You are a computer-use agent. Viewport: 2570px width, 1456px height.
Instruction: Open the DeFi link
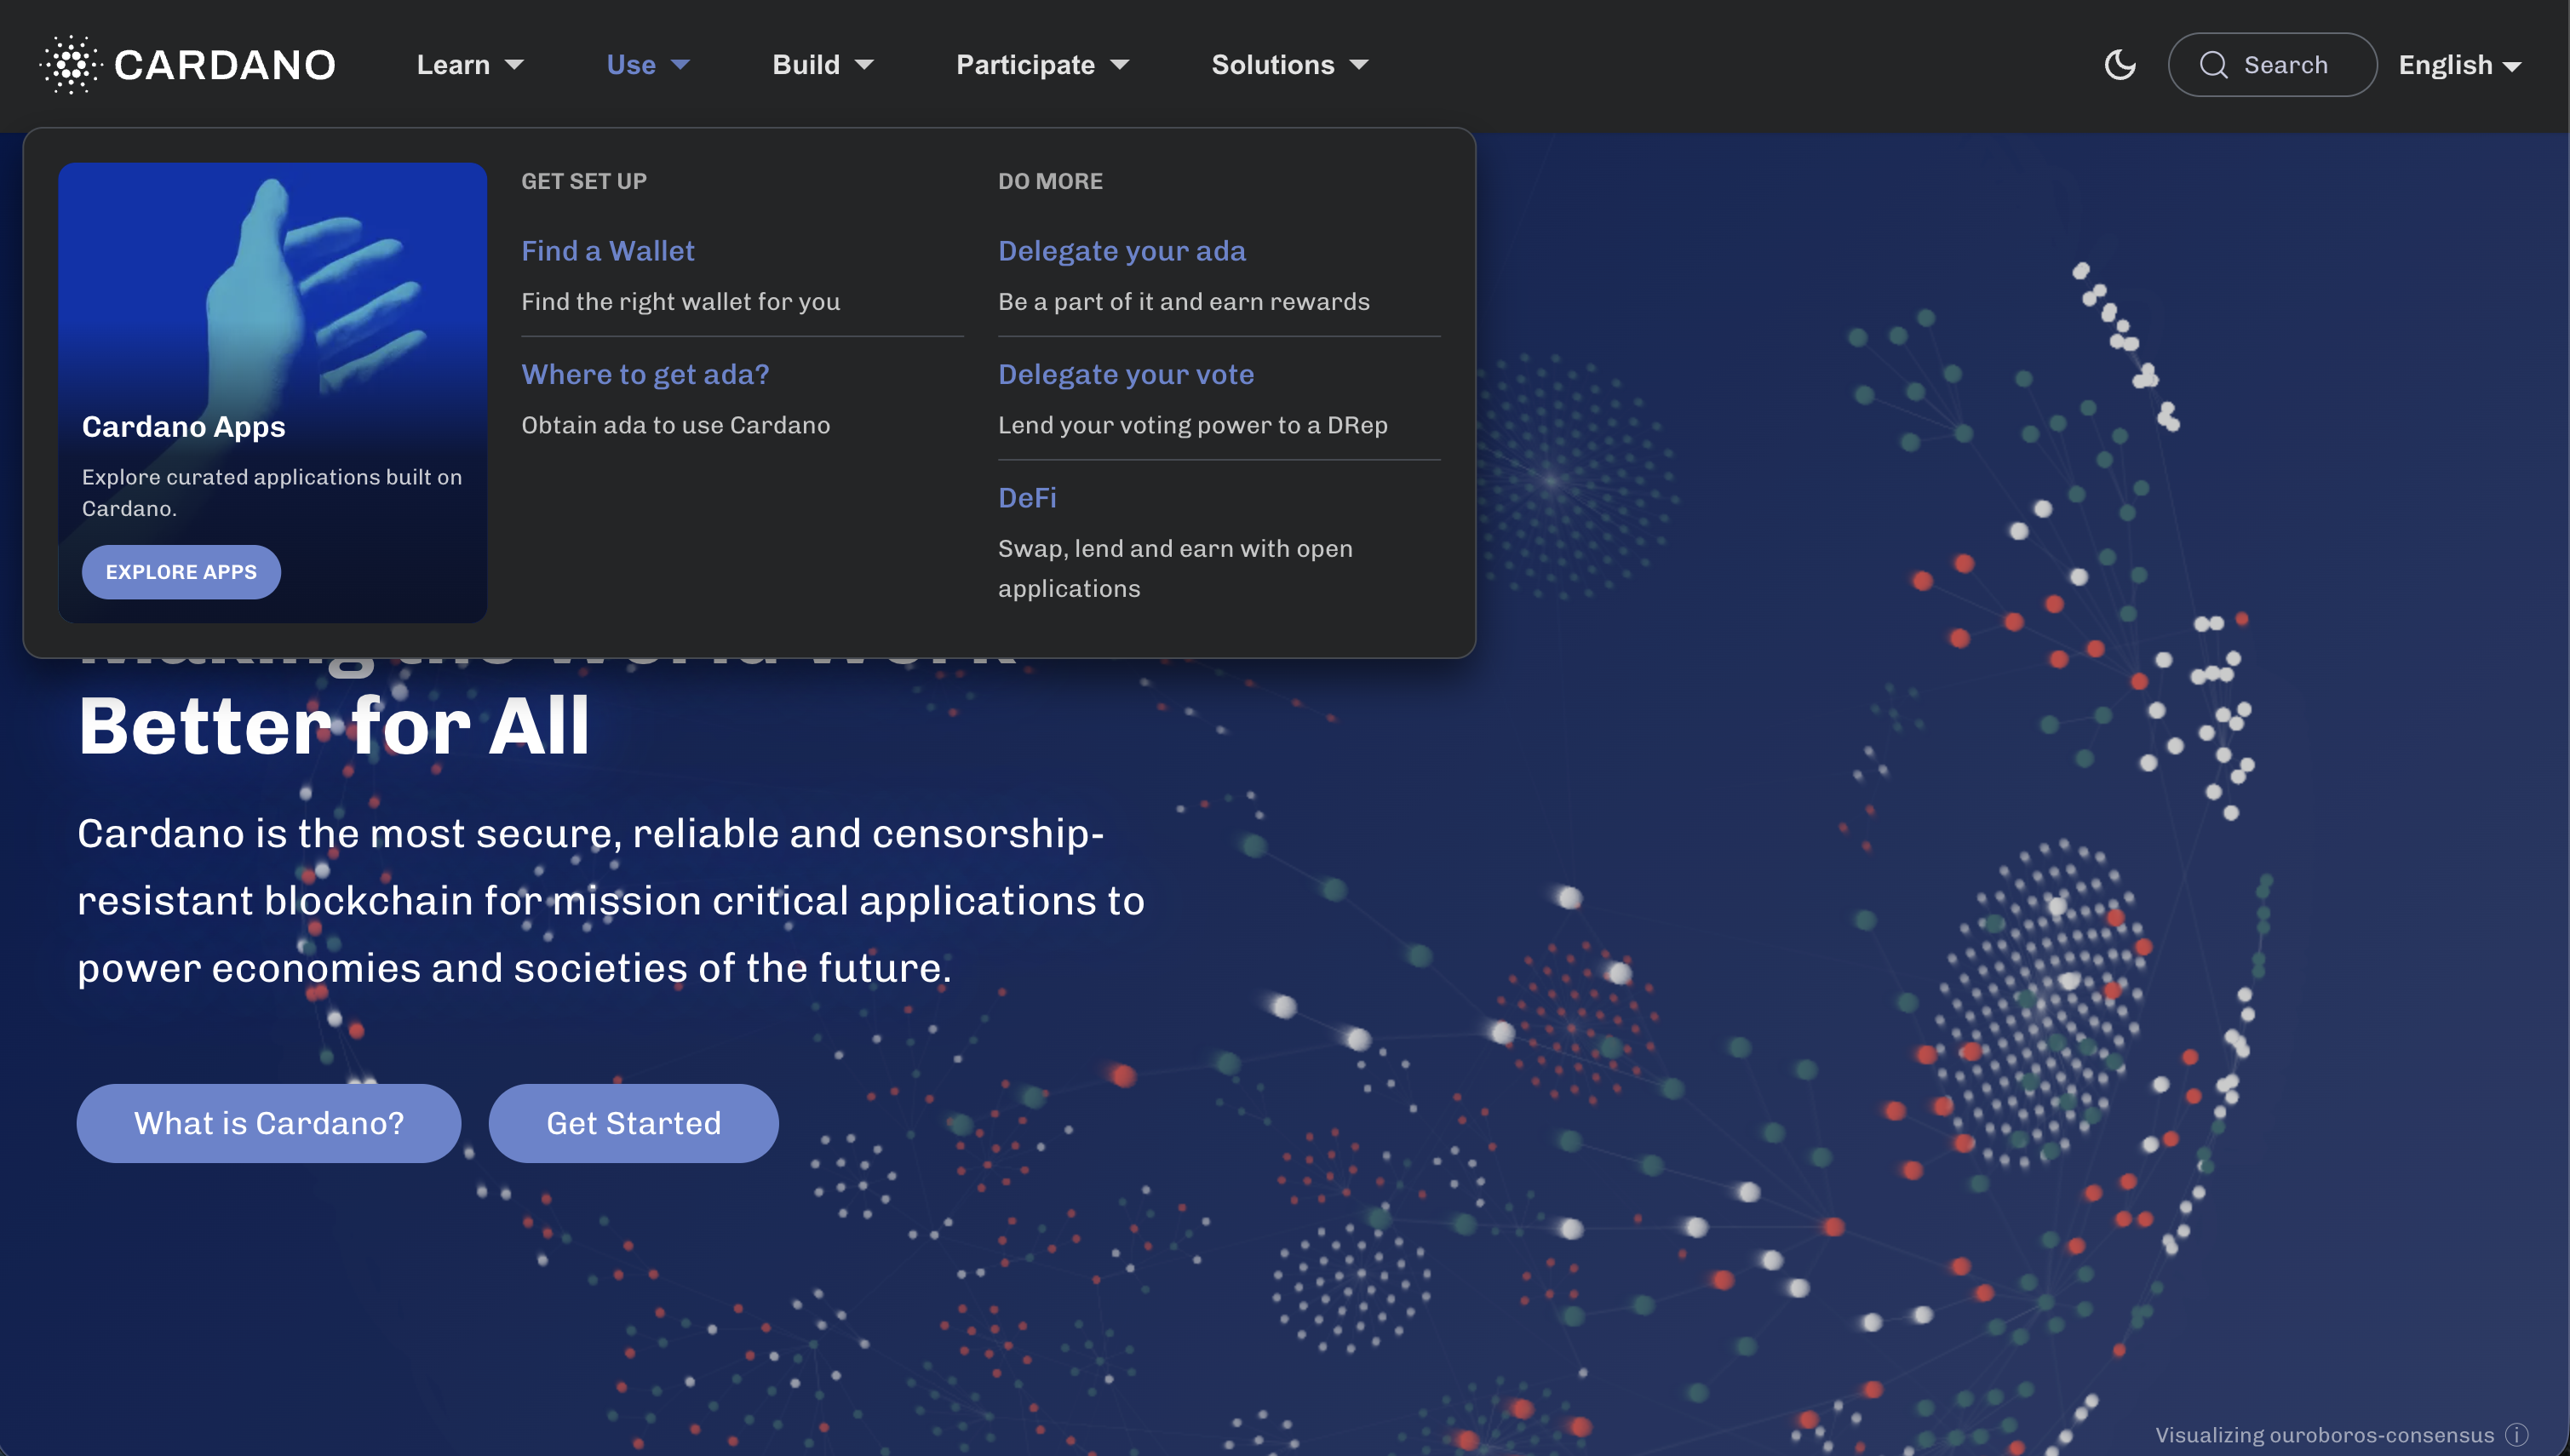click(x=1027, y=498)
